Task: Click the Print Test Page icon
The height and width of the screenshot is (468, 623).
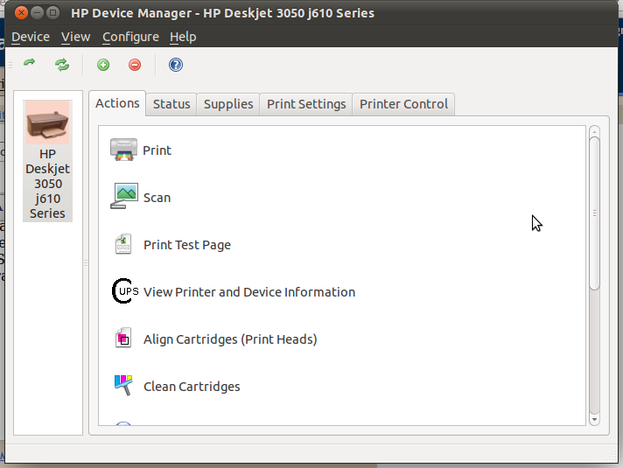Action: [123, 244]
